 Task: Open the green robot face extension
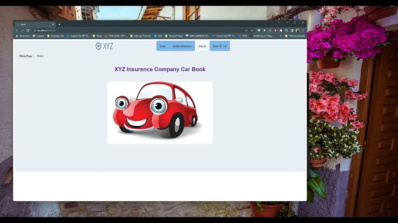tap(259, 30)
